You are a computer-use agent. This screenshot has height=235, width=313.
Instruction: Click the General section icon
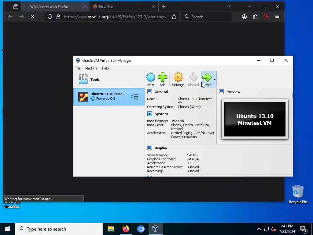point(149,92)
